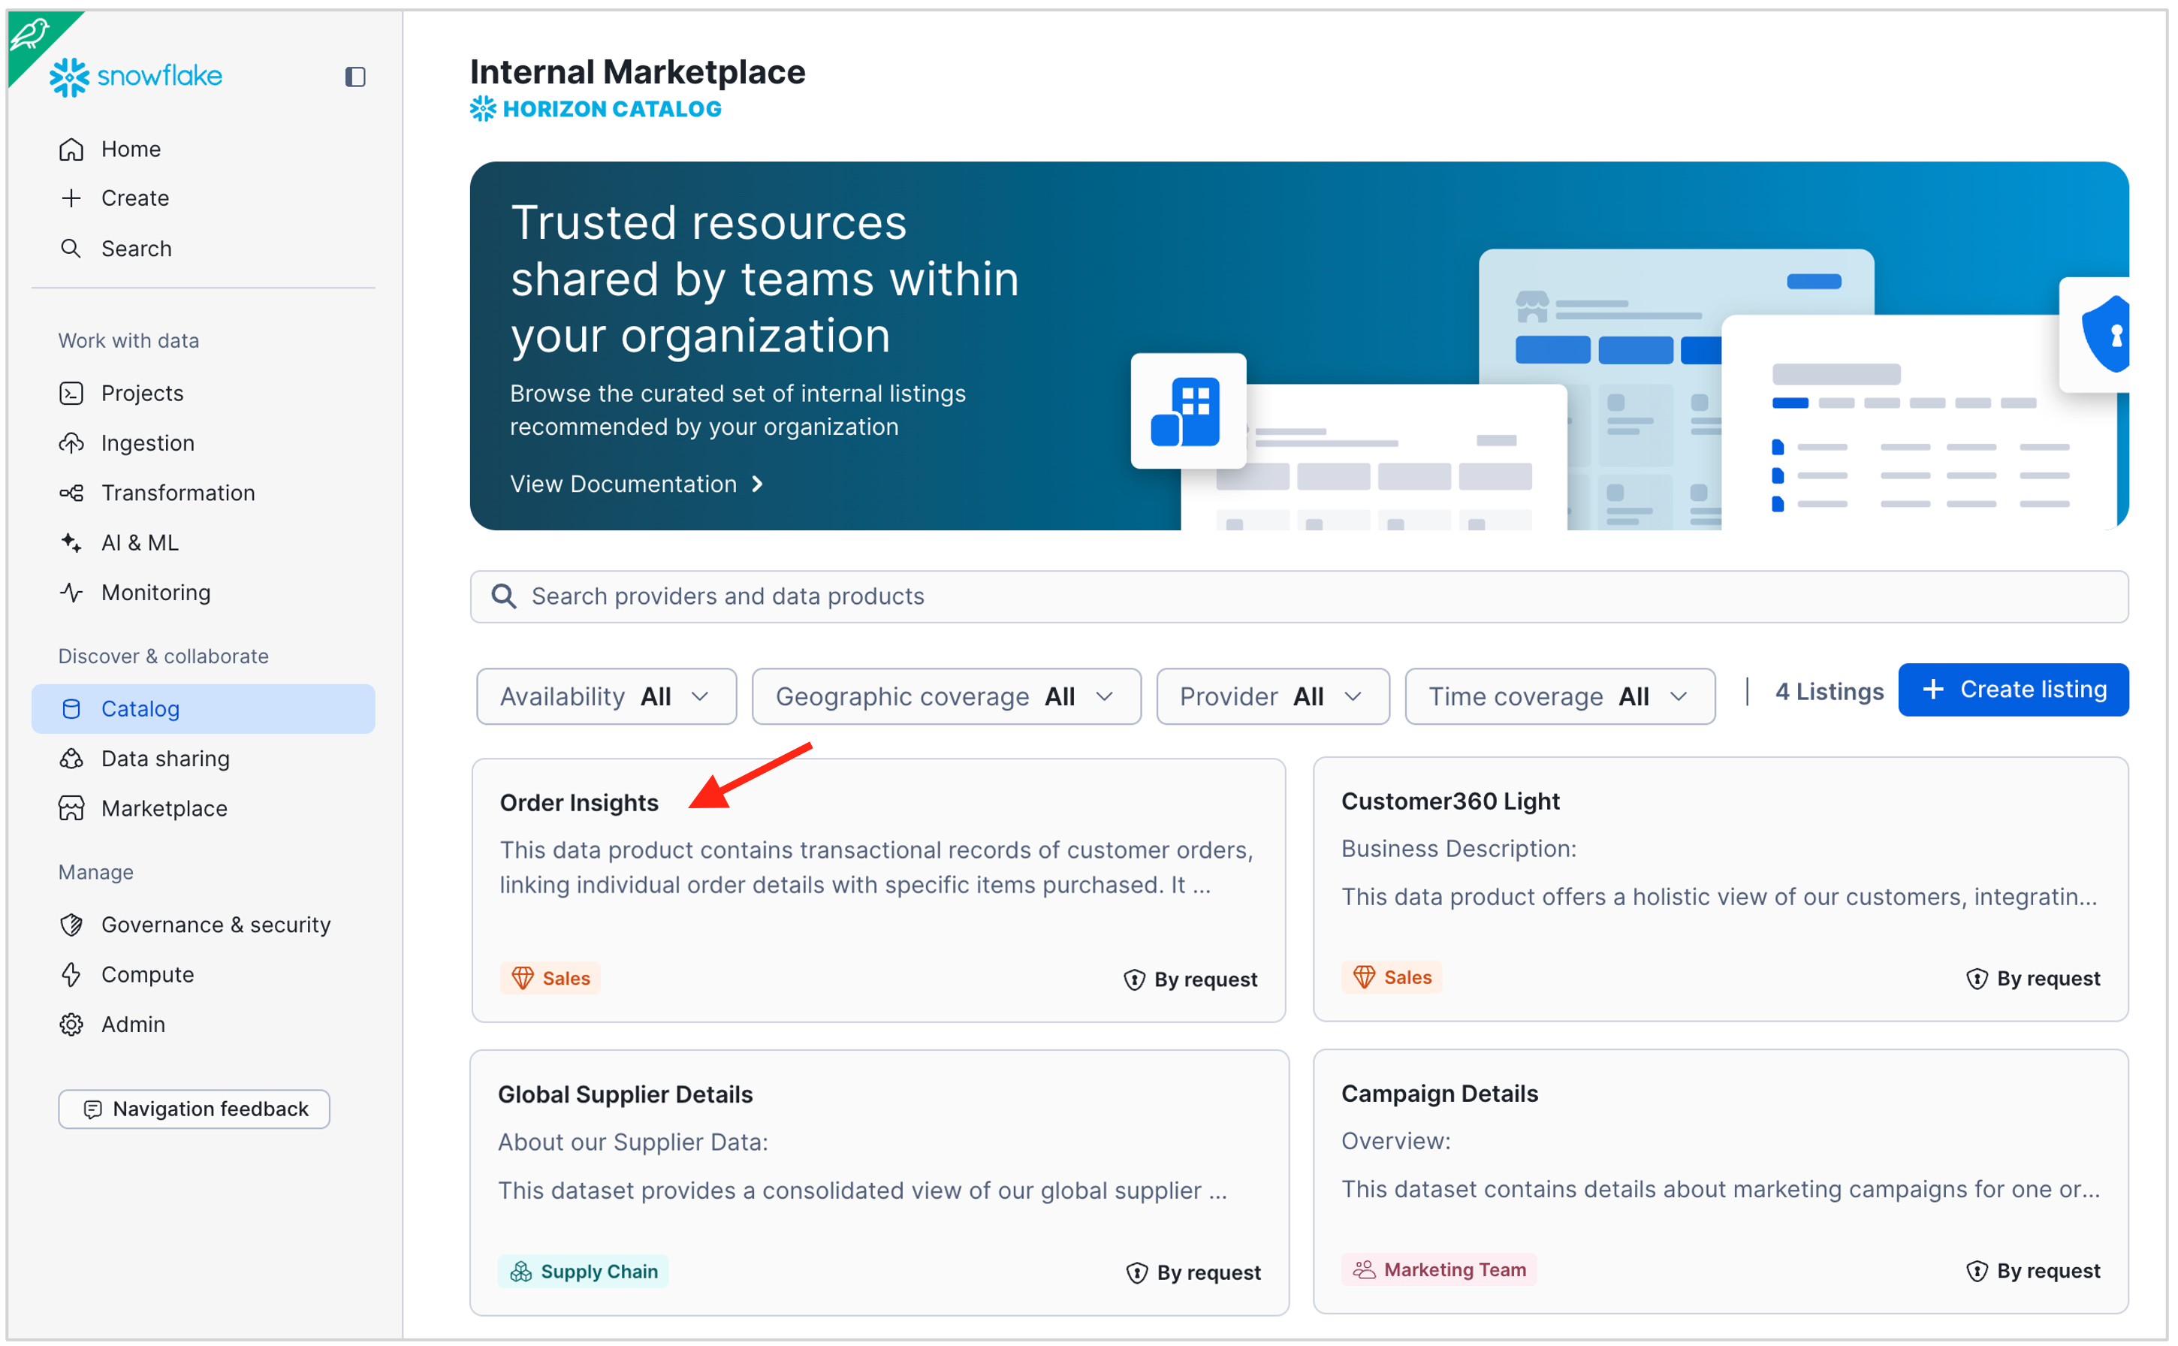The height and width of the screenshot is (1346, 2178).
Task: Select Marketplace in the sidebar menu
Action: point(164,808)
